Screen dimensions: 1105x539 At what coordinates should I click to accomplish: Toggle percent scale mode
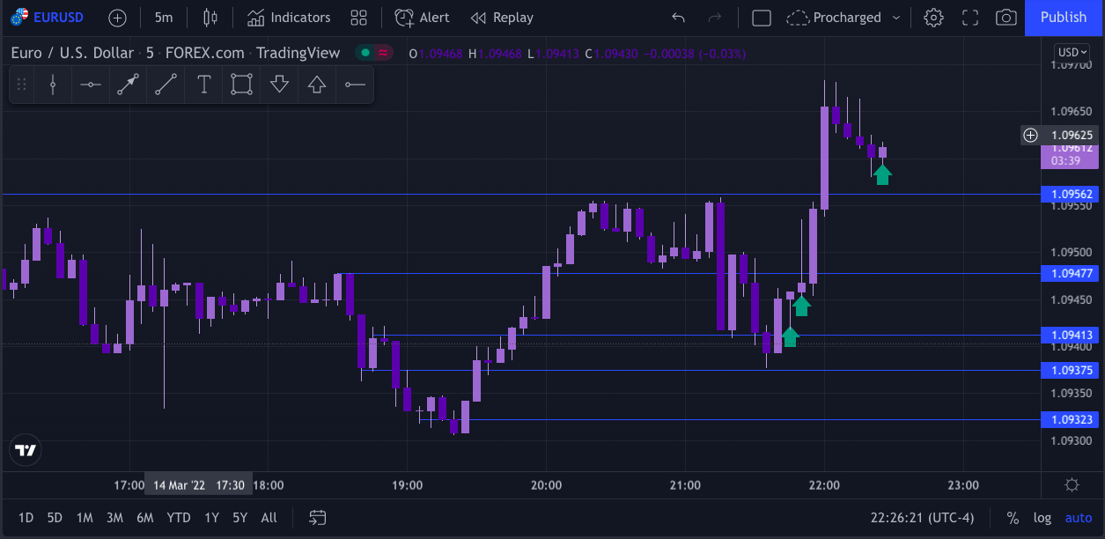(x=1013, y=518)
